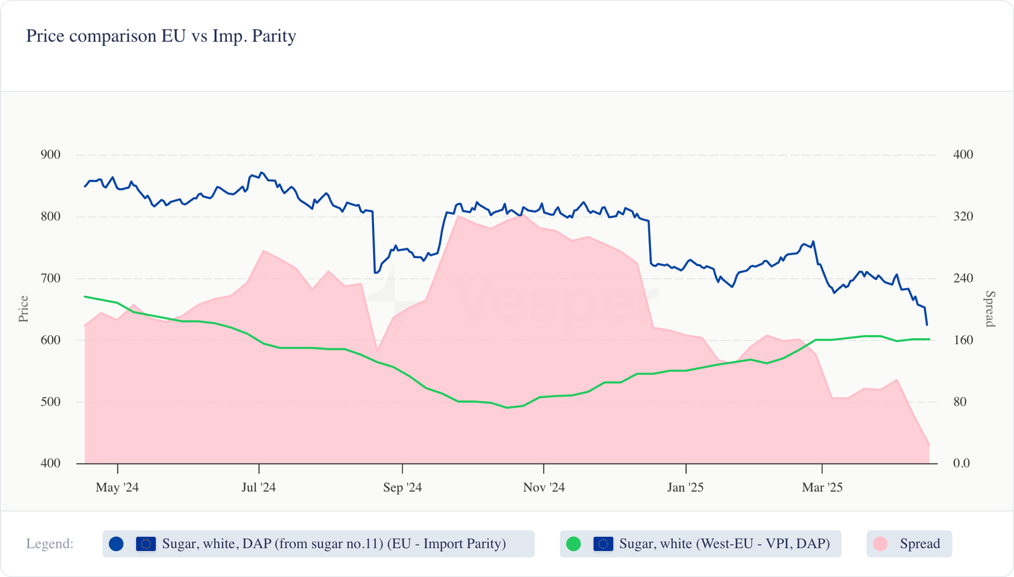Click the EU flag beside Import Parity label
The height and width of the screenshot is (577, 1014).
point(146,544)
